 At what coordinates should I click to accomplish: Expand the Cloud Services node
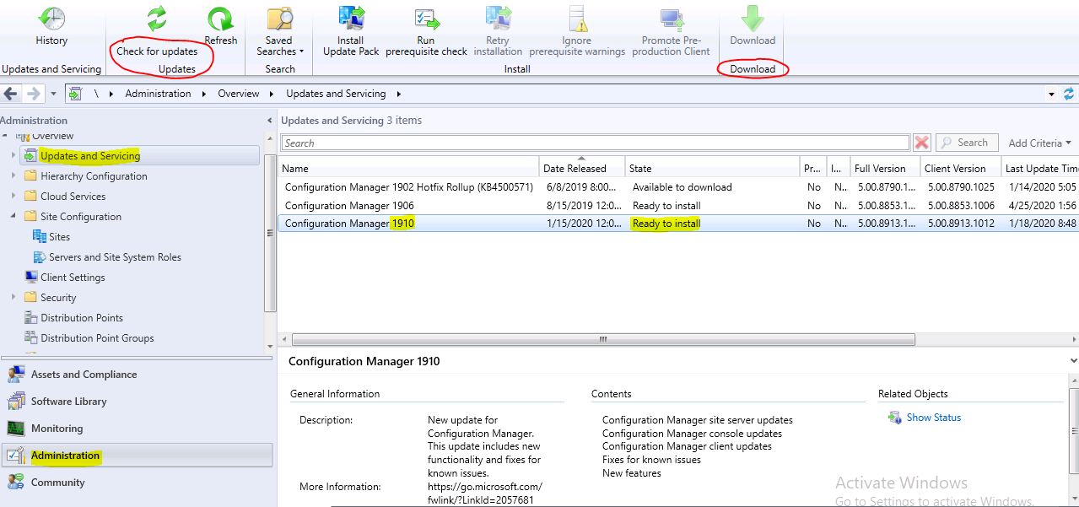(13, 197)
